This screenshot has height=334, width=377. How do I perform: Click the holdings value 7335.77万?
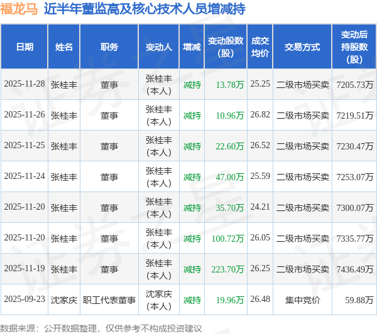pyautogui.click(x=355, y=239)
